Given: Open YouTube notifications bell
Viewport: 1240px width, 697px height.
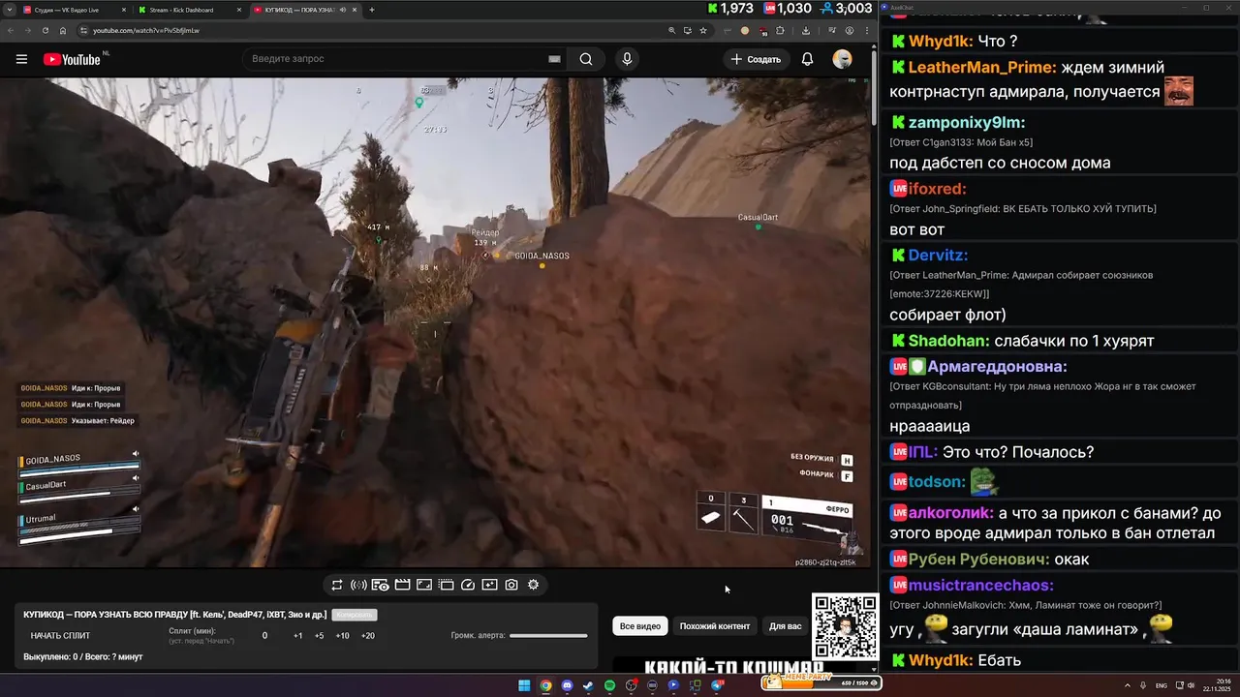Looking at the screenshot, I should tap(807, 59).
